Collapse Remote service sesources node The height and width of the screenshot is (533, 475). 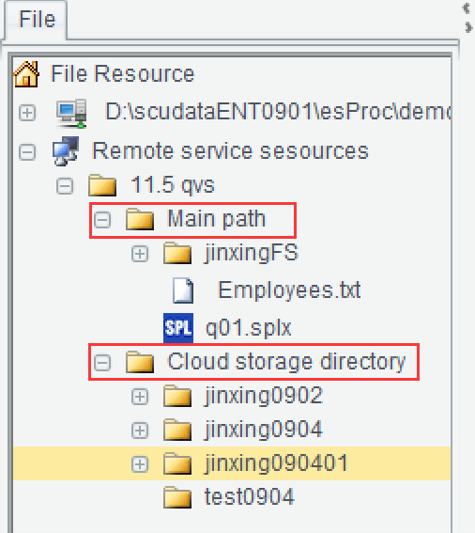pyautogui.click(x=27, y=151)
